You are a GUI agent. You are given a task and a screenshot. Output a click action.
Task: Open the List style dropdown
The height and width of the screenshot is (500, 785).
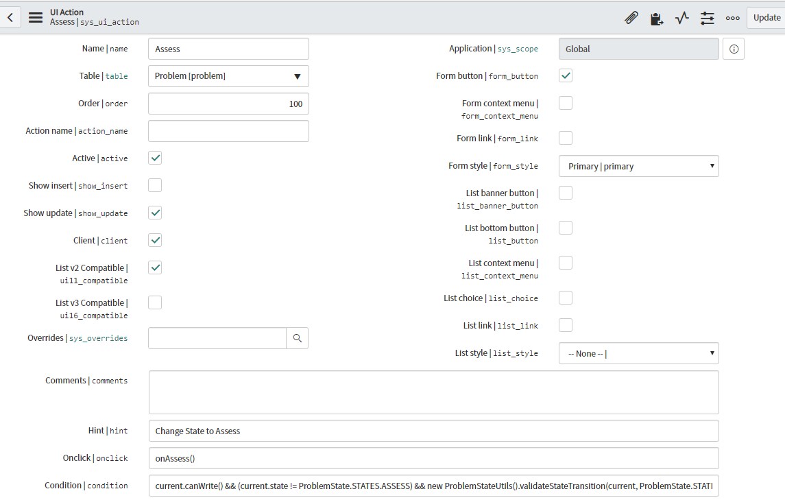(638, 353)
